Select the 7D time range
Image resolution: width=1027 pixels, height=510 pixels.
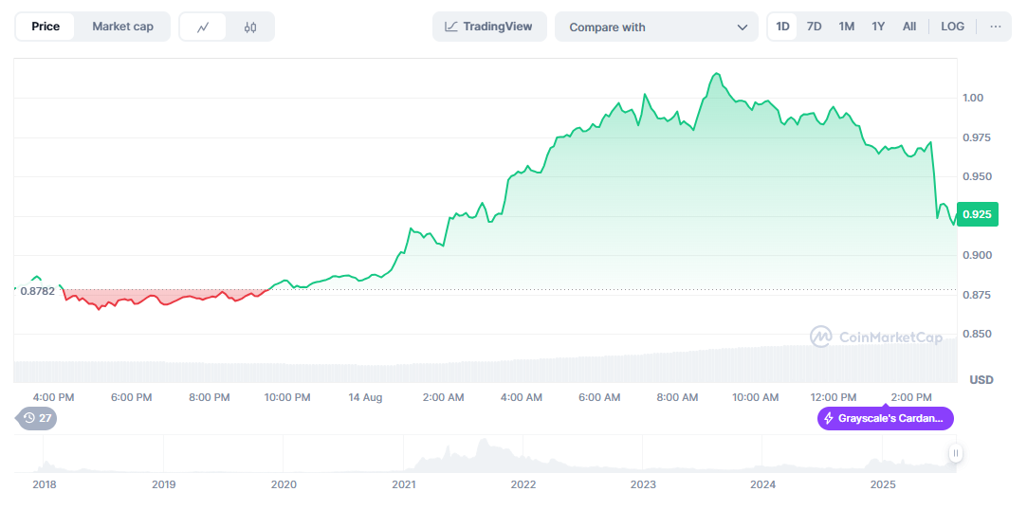pyautogui.click(x=815, y=27)
